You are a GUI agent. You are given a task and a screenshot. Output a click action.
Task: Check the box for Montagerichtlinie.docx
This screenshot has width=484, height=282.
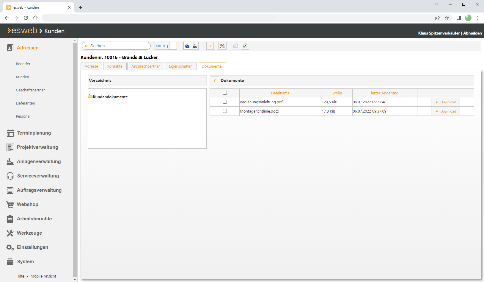tap(225, 111)
